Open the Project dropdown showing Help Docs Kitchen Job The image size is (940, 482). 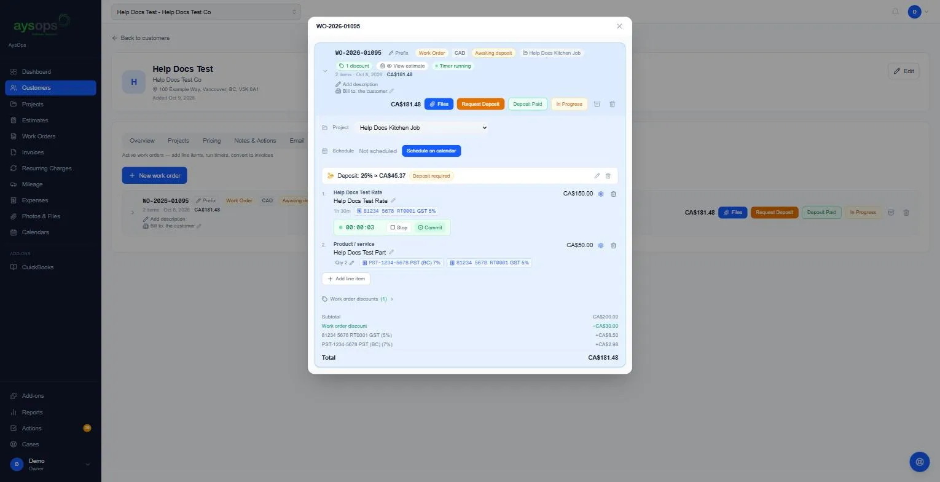(x=423, y=128)
